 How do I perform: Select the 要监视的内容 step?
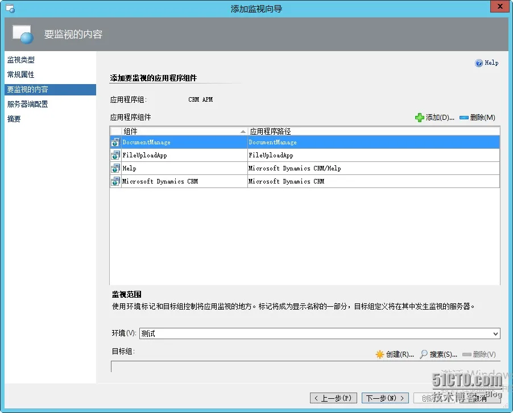pos(51,90)
